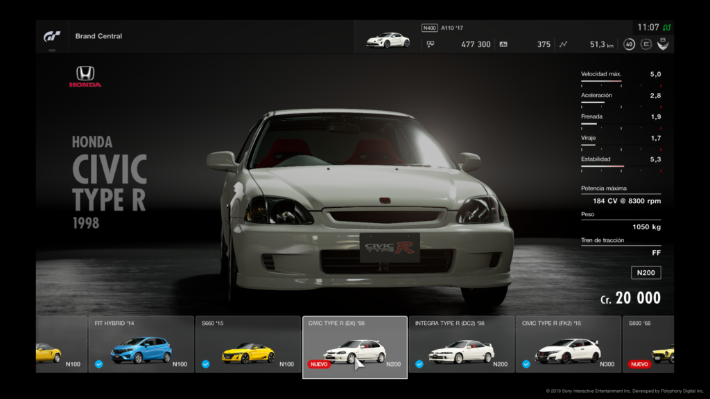
Task: Click the Potencia máxima label
Action: click(x=604, y=188)
